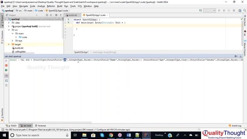Screen dimensions: 247x139
Task: Expand the target folder in project tree
Action: pos(9,44)
